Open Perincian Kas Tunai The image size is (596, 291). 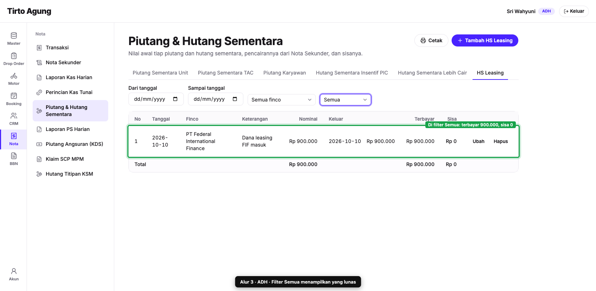pos(70,92)
